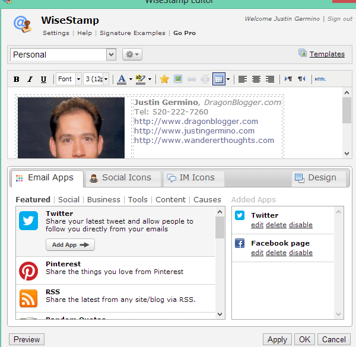Image resolution: width=356 pixels, height=347 pixels.
Task: Expand table options dropdown arrow
Action: click(x=228, y=79)
